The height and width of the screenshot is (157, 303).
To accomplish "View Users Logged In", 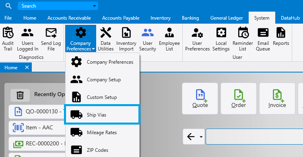I will (x=27, y=39).
